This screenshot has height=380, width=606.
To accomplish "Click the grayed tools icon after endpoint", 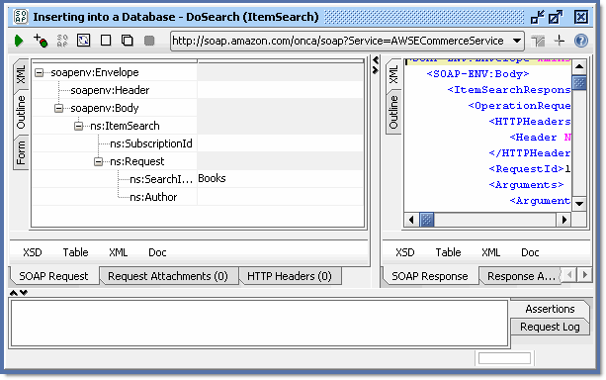I will 538,41.
